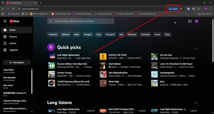Open the Chrome extensions puzzle icon
Viewport: 214px width, 114px height.
coord(198,9)
